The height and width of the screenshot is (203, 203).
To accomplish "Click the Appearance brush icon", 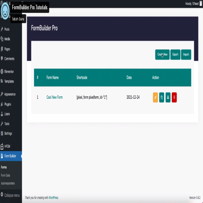I will 2,94.
